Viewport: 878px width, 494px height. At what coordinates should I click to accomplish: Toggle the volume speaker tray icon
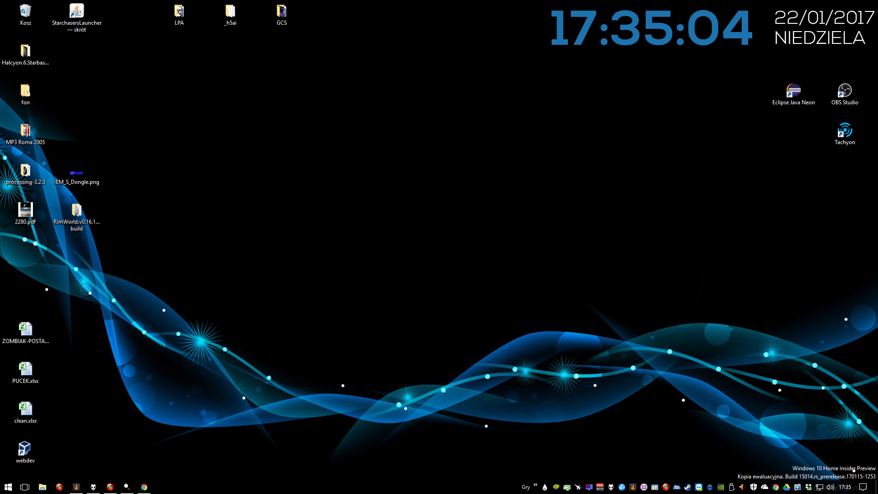coord(830,487)
